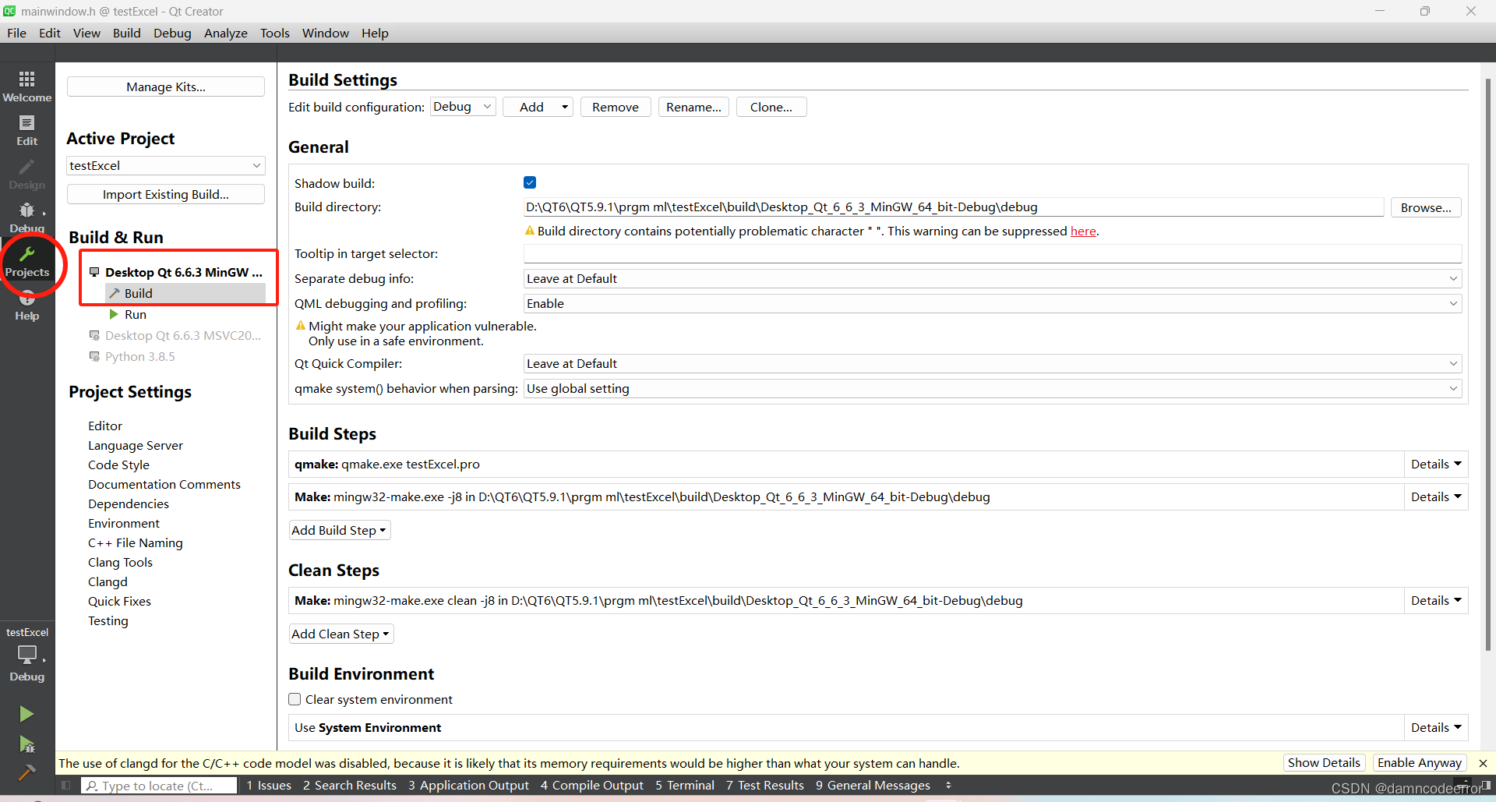Click the Desktop Qt 6.6.3 MinGW kit icon

(94, 272)
